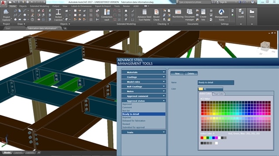
Task: Click the Help question mark icon
Action: 252,2
